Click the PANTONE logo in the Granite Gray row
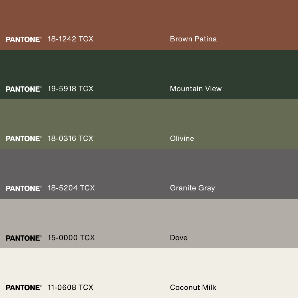Screen dimensions: 298x298 click(x=24, y=188)
